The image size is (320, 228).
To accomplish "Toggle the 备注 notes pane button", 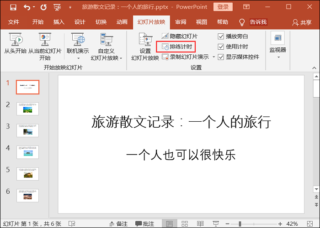I will point(118,224).
